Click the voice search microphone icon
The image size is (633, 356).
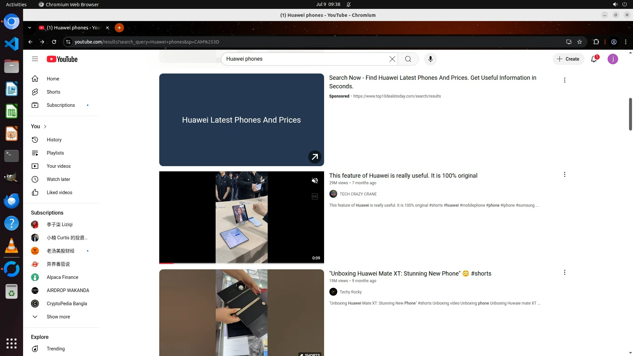[430, 59]
